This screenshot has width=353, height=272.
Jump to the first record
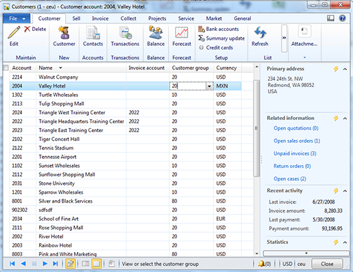point(12,264)
